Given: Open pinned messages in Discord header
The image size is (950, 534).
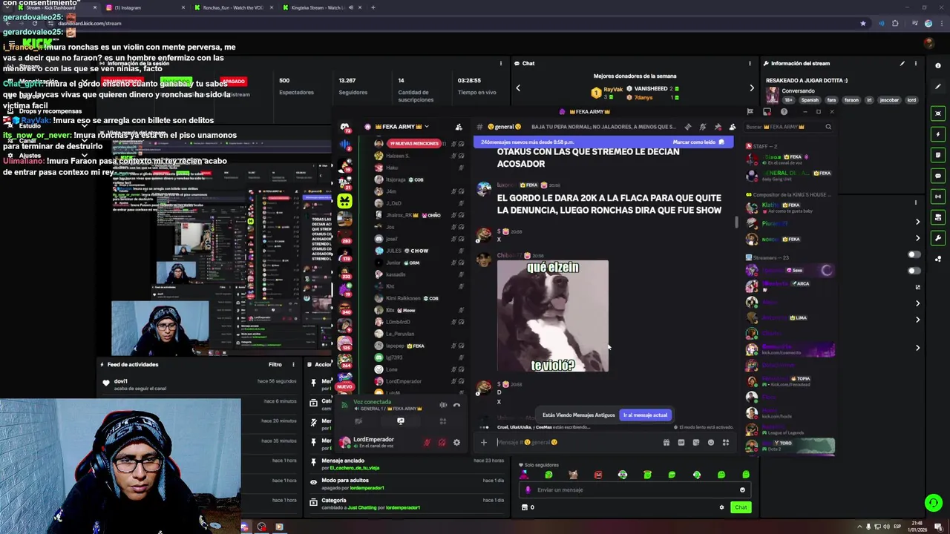Looking at the screenshot, I should coord(717,127).
